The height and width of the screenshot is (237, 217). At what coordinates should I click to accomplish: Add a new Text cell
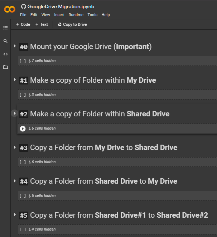[42, 24]
